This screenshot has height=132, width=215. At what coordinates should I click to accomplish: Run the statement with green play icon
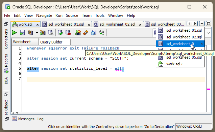tap(15, 33)
